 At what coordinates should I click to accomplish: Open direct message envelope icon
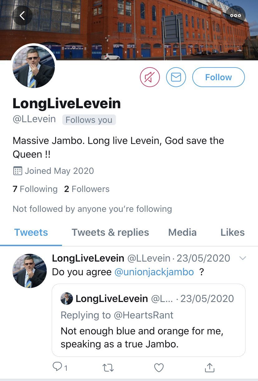click(176, 77)
